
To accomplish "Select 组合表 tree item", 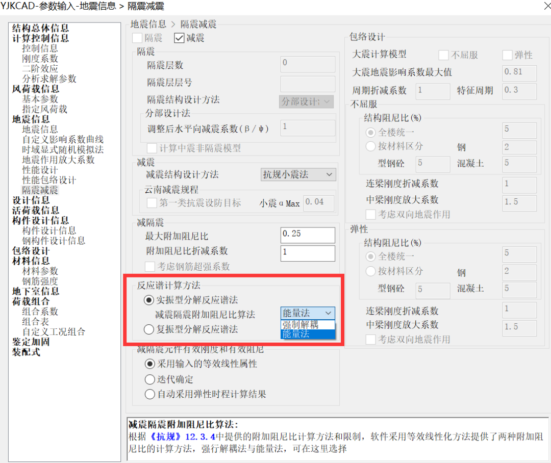I will (36, 322).
